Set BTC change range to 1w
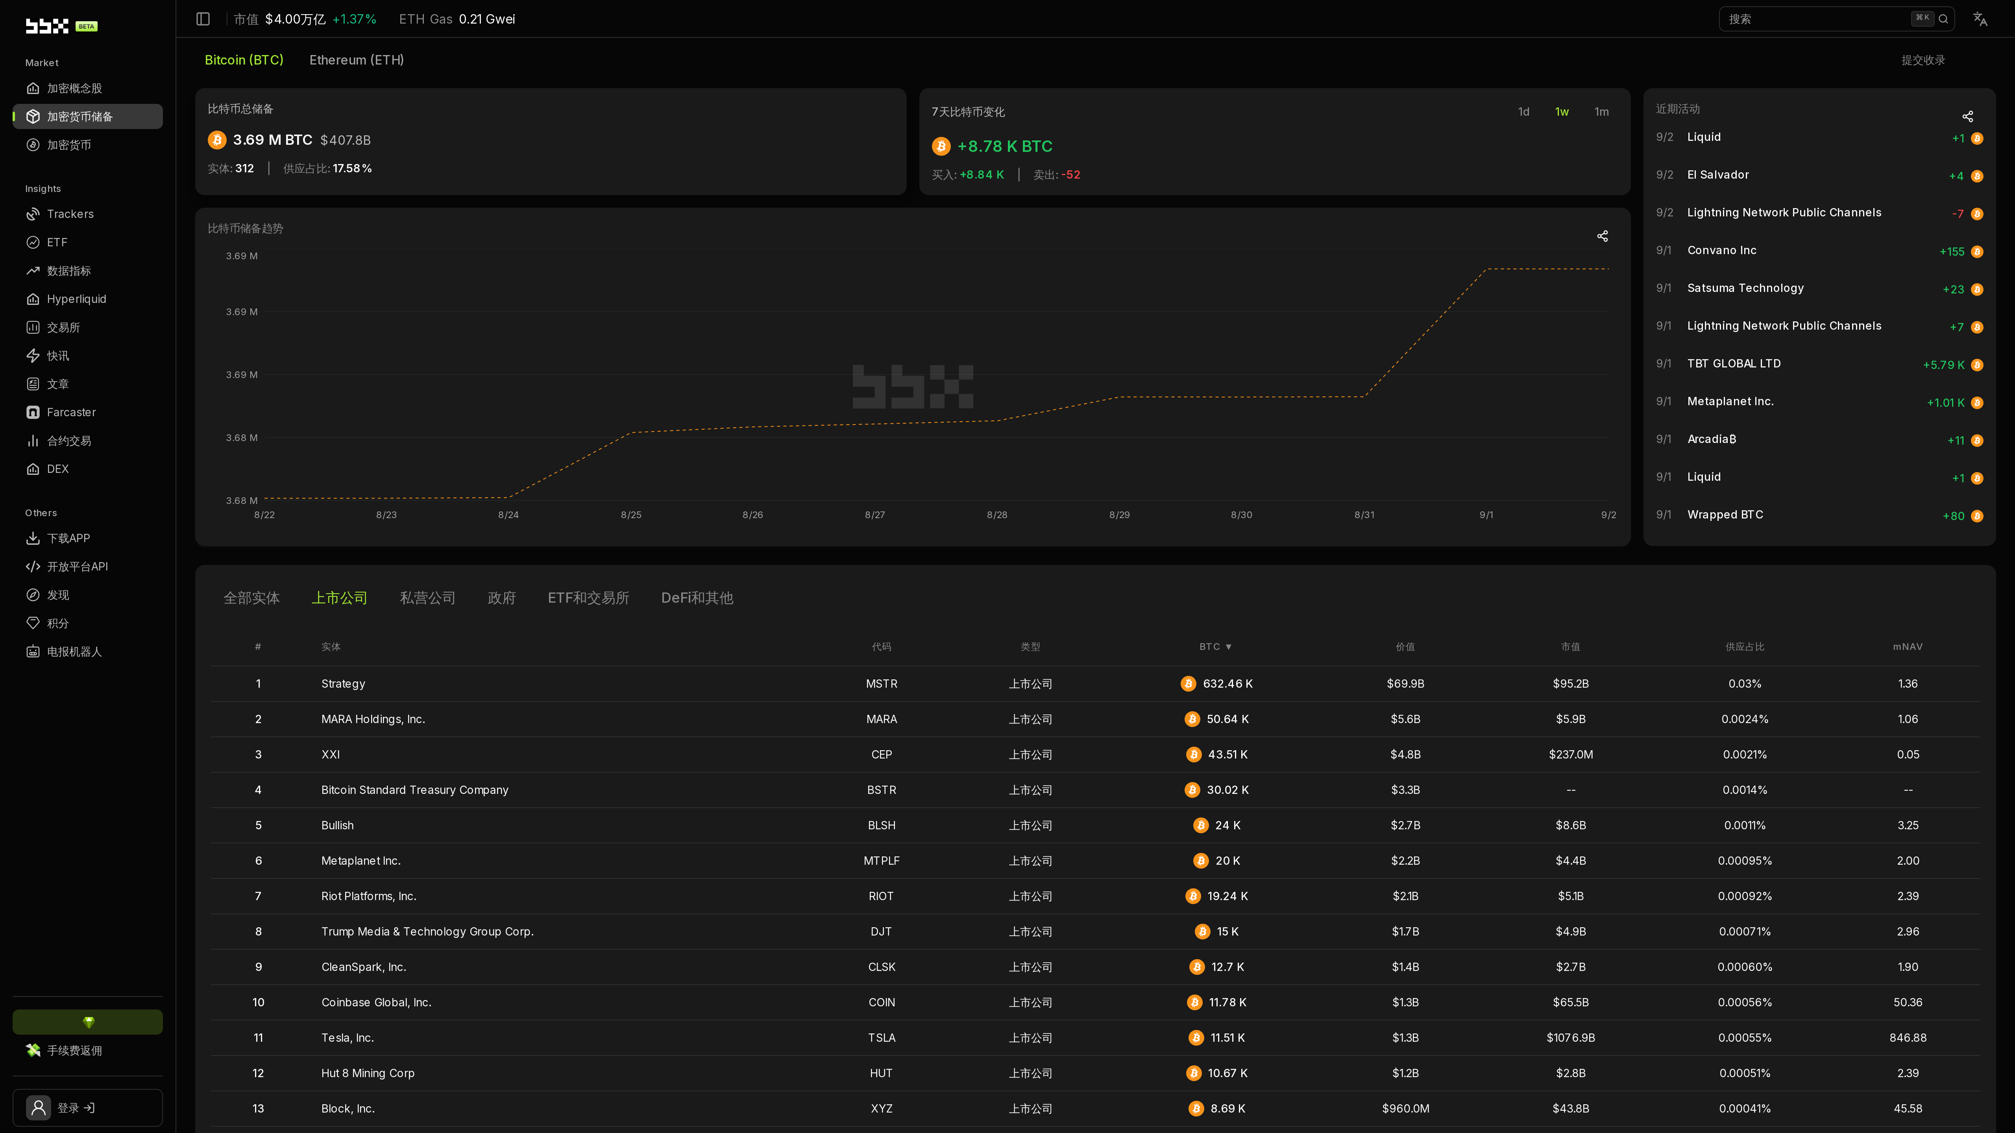2015x1133 pixels. pyautogui.click(x=1561, y=112)
